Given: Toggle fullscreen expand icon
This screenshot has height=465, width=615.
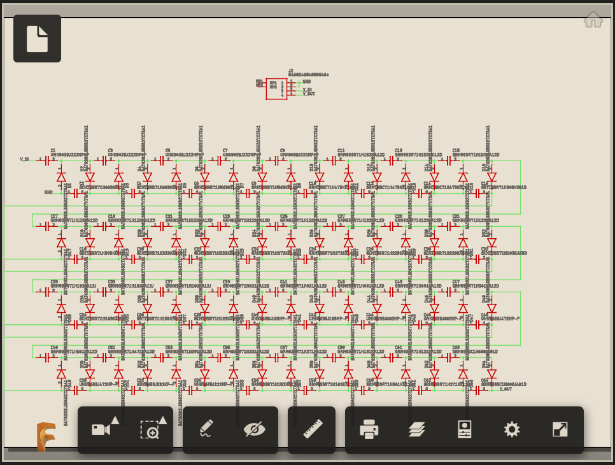Looking at the screenshot, I should (560, 429).
